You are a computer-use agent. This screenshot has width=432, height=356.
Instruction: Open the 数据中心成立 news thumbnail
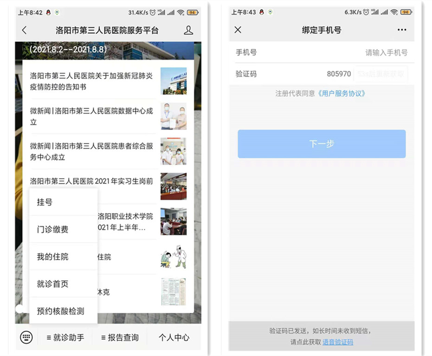tap(174, 116)
